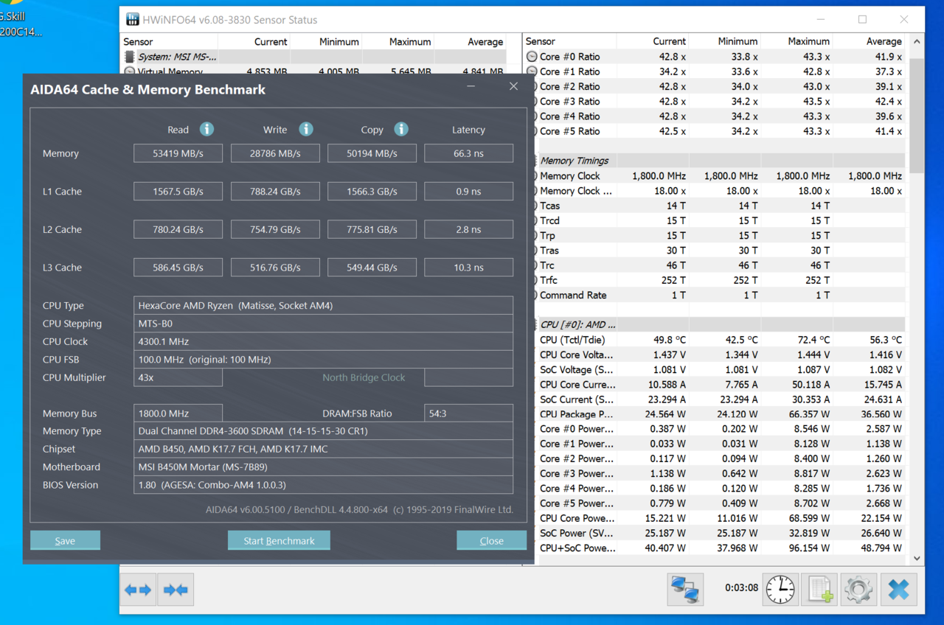Click the L1 Cache Read 1567.5 GB/s field
Viewport: 944px width, 625px height.
(x=178, y=191)
